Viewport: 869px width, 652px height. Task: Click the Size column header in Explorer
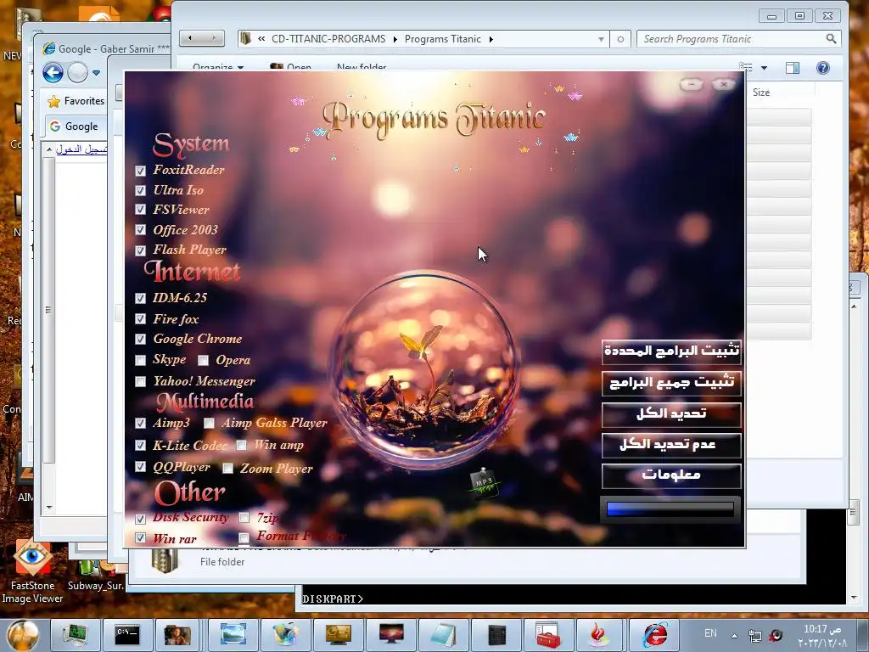761,93
